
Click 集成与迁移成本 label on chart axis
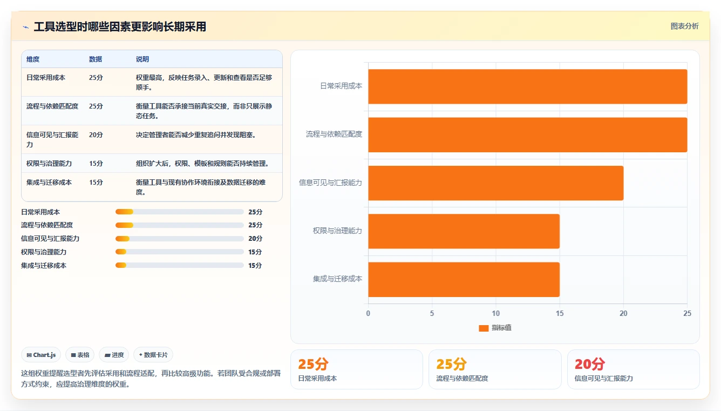point(338,279)
